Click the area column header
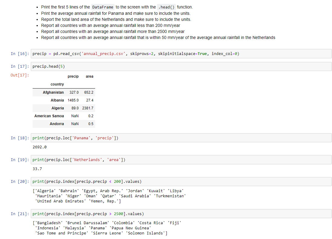 click(89, 76)
